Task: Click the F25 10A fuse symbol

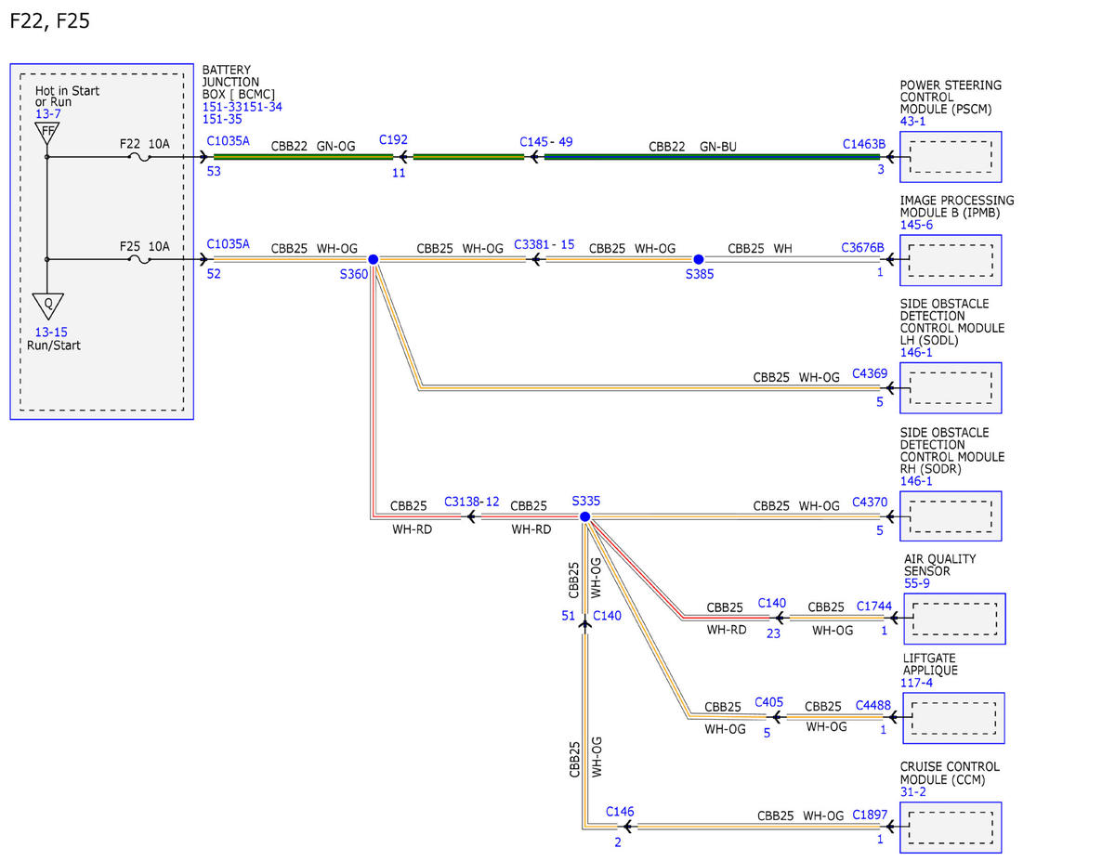Action: 140,259
